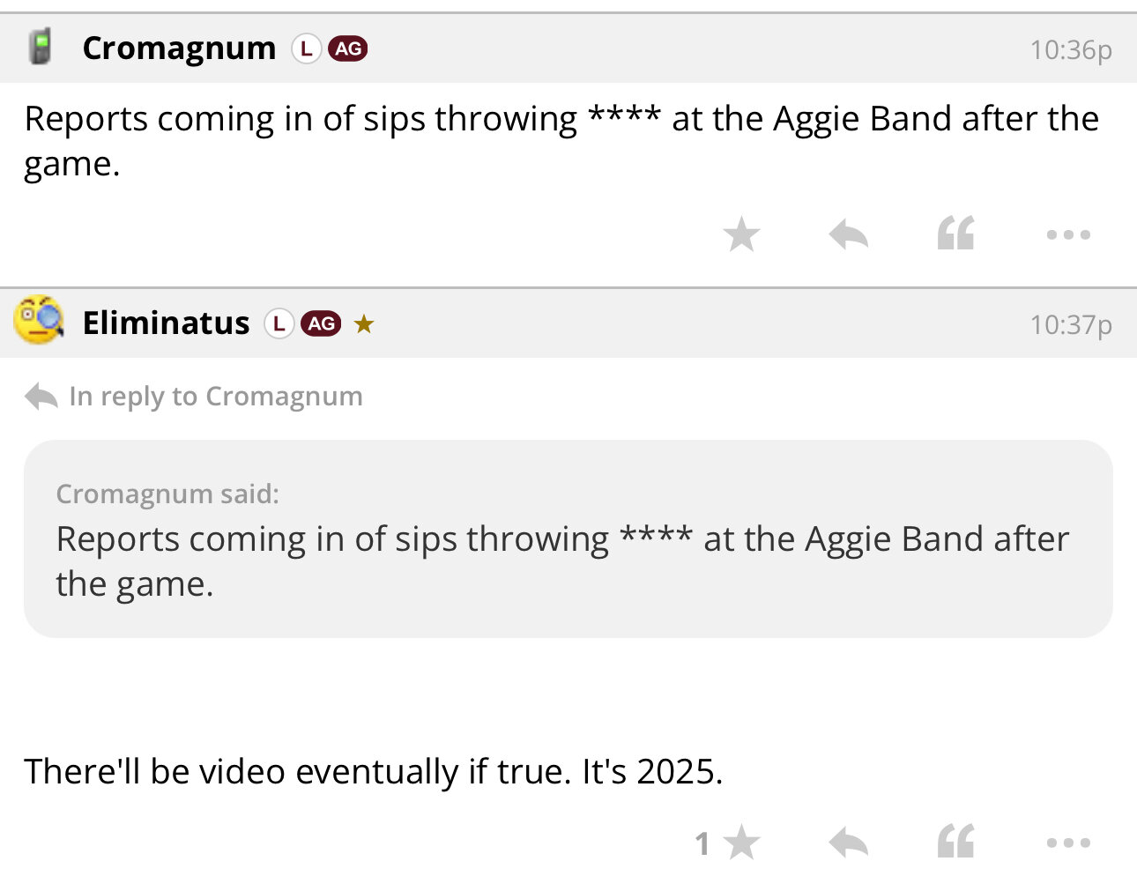The width and height of the screenshot is (1137, 876).
Task: Click the AG badge beside Eliminatus
Action: pos(321,323)
